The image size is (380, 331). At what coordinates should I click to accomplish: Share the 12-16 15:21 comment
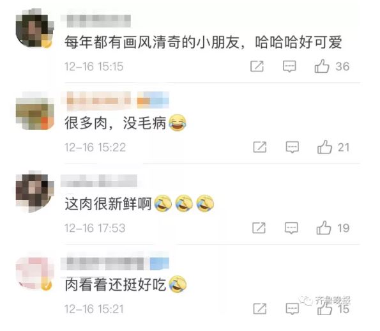[x=260, y=309]
